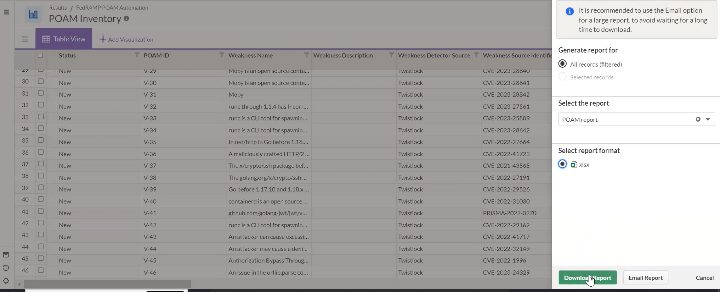Click Add Visualization

coord(127,39)
